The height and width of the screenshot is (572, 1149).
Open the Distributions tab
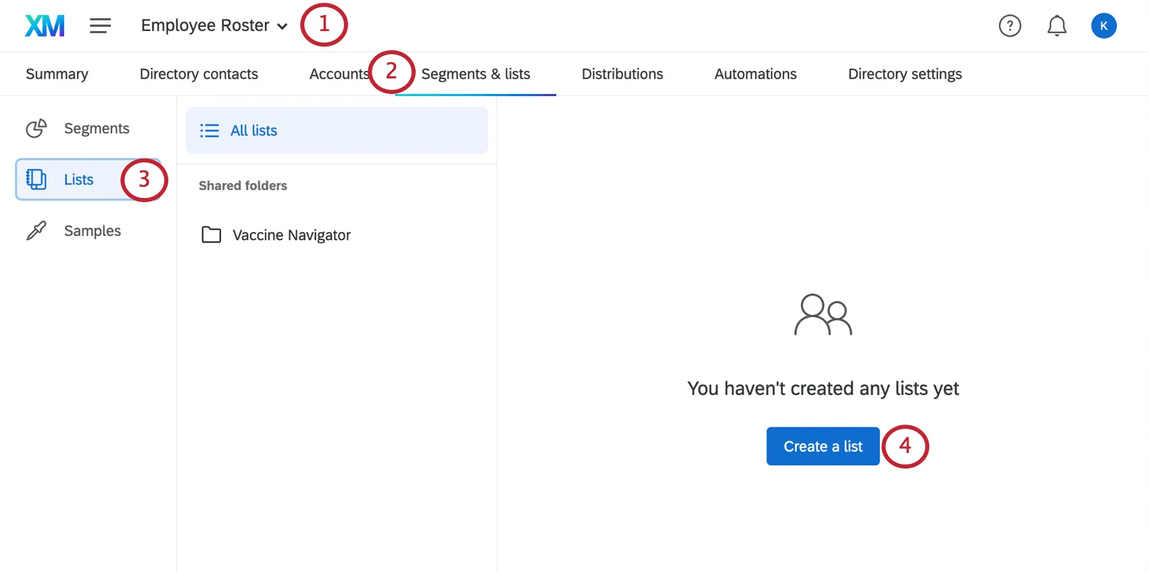pyautogui.click(x=622, y=74)
